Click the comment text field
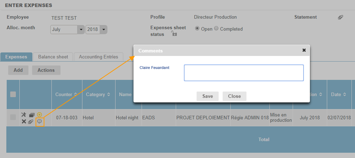Viewport: 355px width, 158px height. [x=244, y=73]
